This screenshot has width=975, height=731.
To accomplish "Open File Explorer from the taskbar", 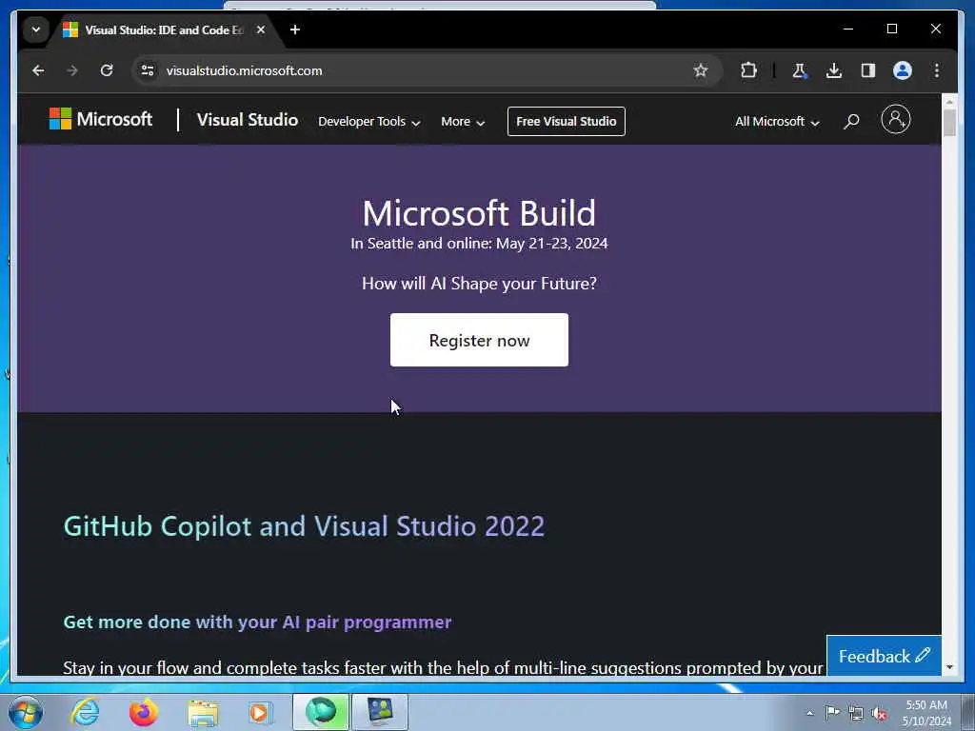I will [203, 713].
